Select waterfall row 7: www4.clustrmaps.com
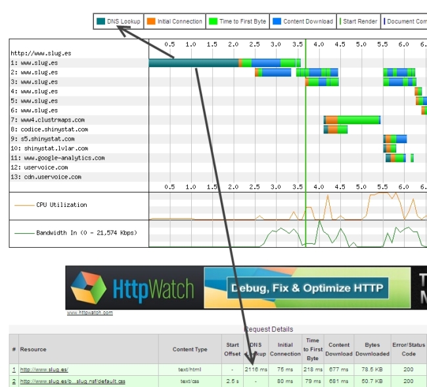Image resolution: width=427 pixels, height=387 pixels. (48, 120)
